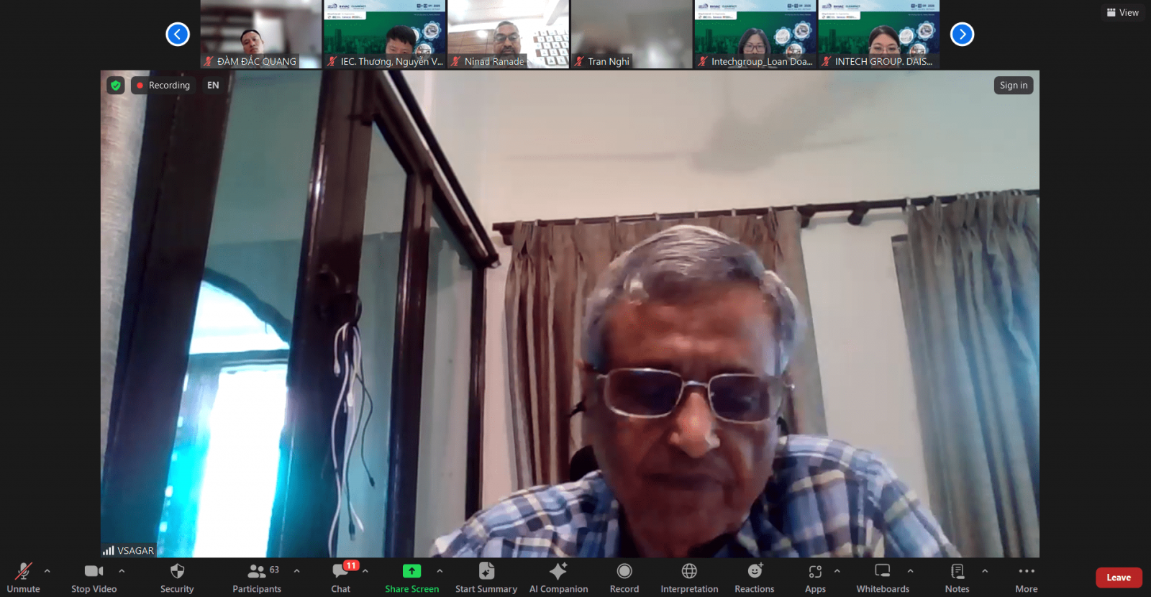Open the View layout menu
Image resolution: width=1151 pixels, height=597 pixels.
(x=1123, y=12)
